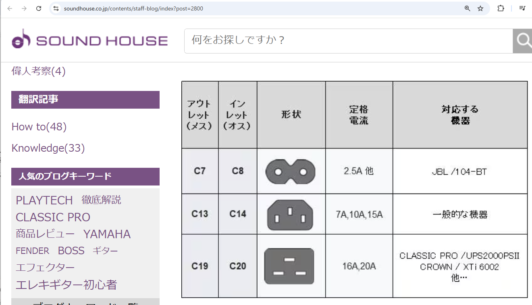The image size is (532, 305).
Task: Open the media control icon
Action: click(x=522, y=8)
